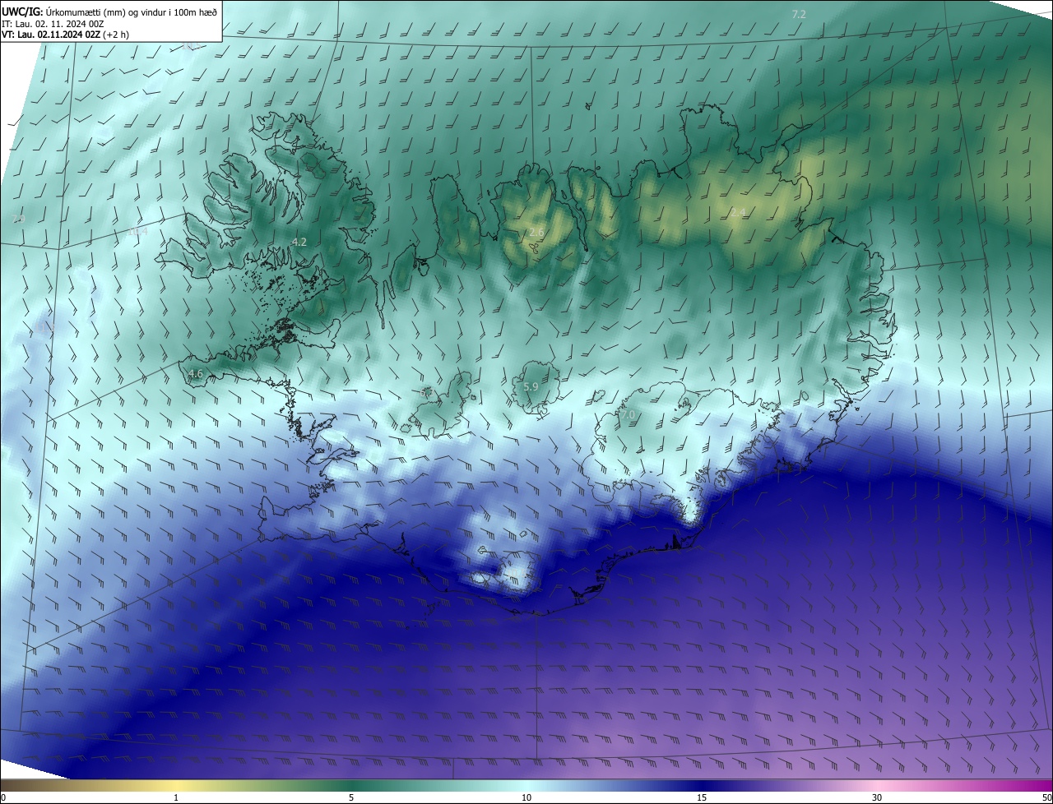
Task: Click the colorbar tick label 10
Action: click(x=526, y=797)
